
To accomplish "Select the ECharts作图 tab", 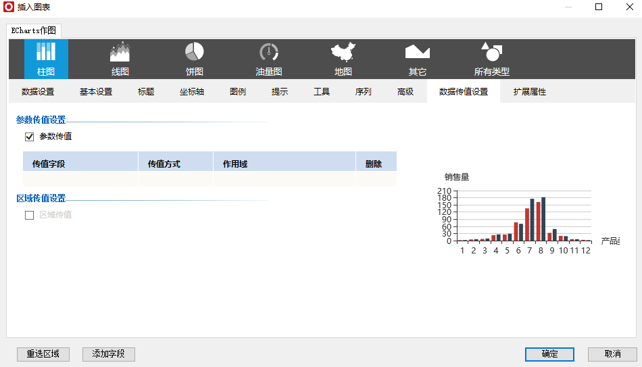I will (34, 30).
